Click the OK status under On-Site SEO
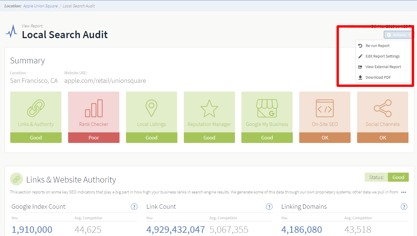417x236 pixels. coord(325,138)
